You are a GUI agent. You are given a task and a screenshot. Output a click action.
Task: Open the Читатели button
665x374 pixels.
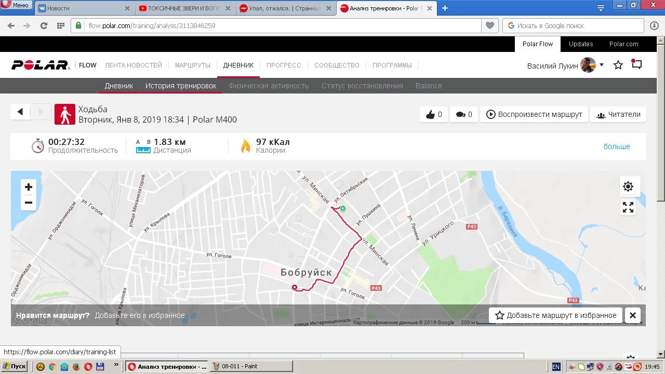(618, 114)
